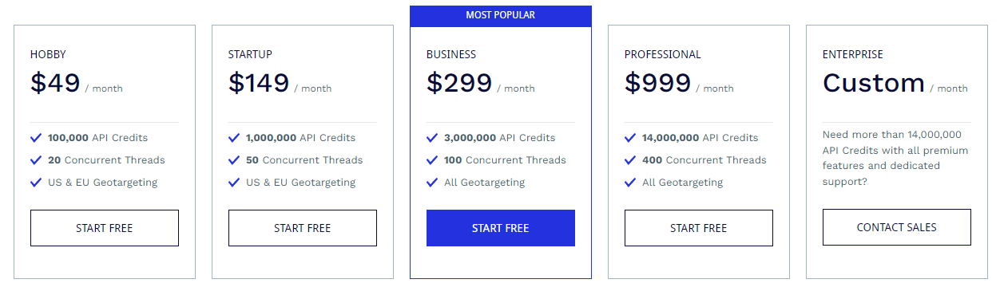
Task: Click the checkmark beside 1,000,000 API Credits
Action: coord(234,138)
